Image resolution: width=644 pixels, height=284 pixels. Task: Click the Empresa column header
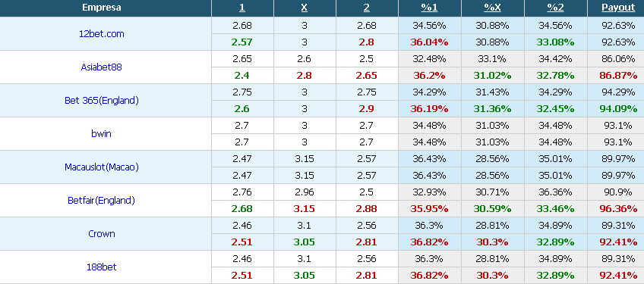102,8
